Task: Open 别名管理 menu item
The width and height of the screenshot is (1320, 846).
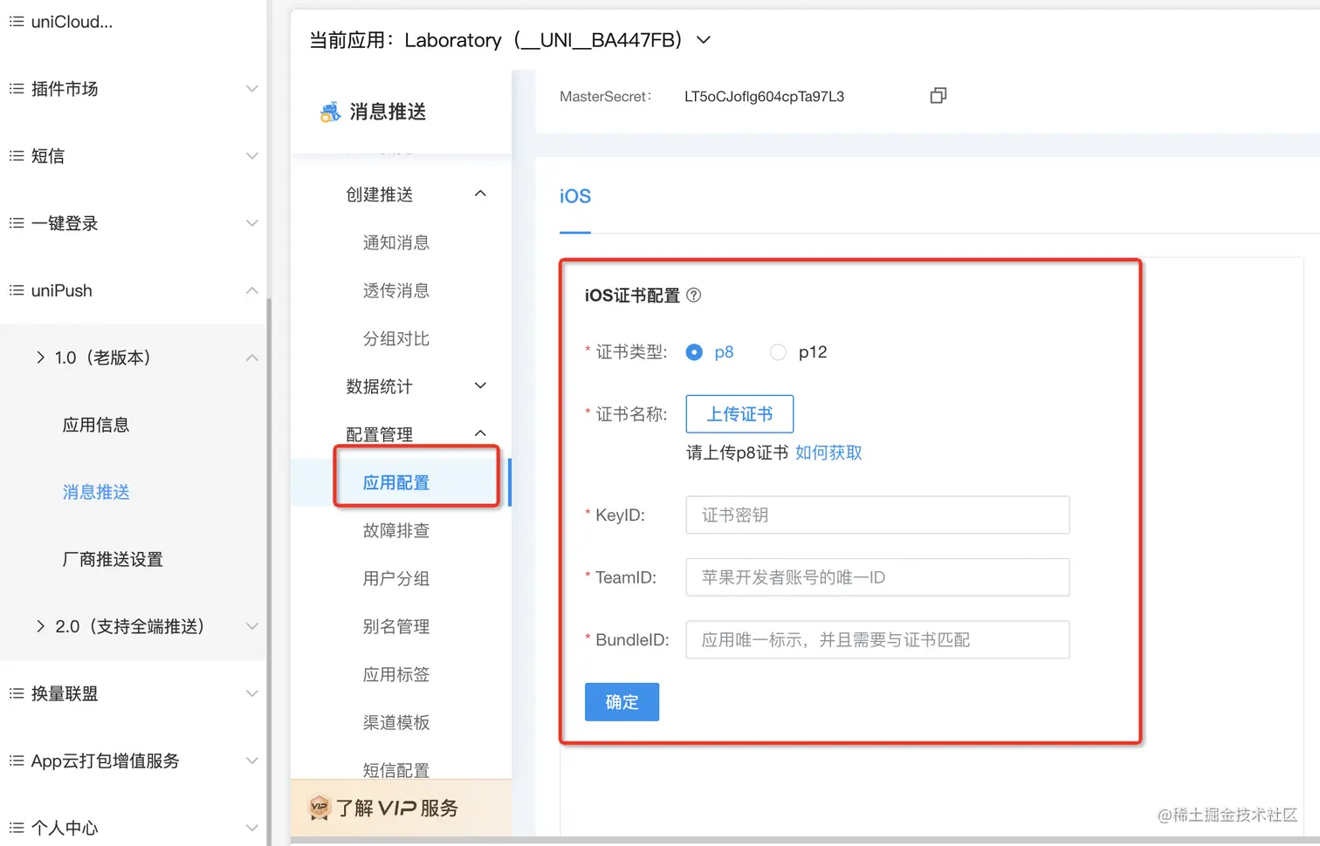Action: [396, 626]
